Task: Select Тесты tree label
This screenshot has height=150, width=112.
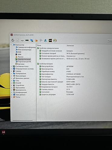Action: (18, 97)
